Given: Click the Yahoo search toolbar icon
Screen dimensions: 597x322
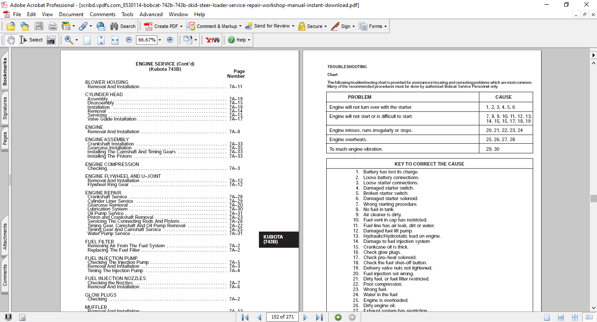Looking at the screenshot, I should tap(213, 40).
